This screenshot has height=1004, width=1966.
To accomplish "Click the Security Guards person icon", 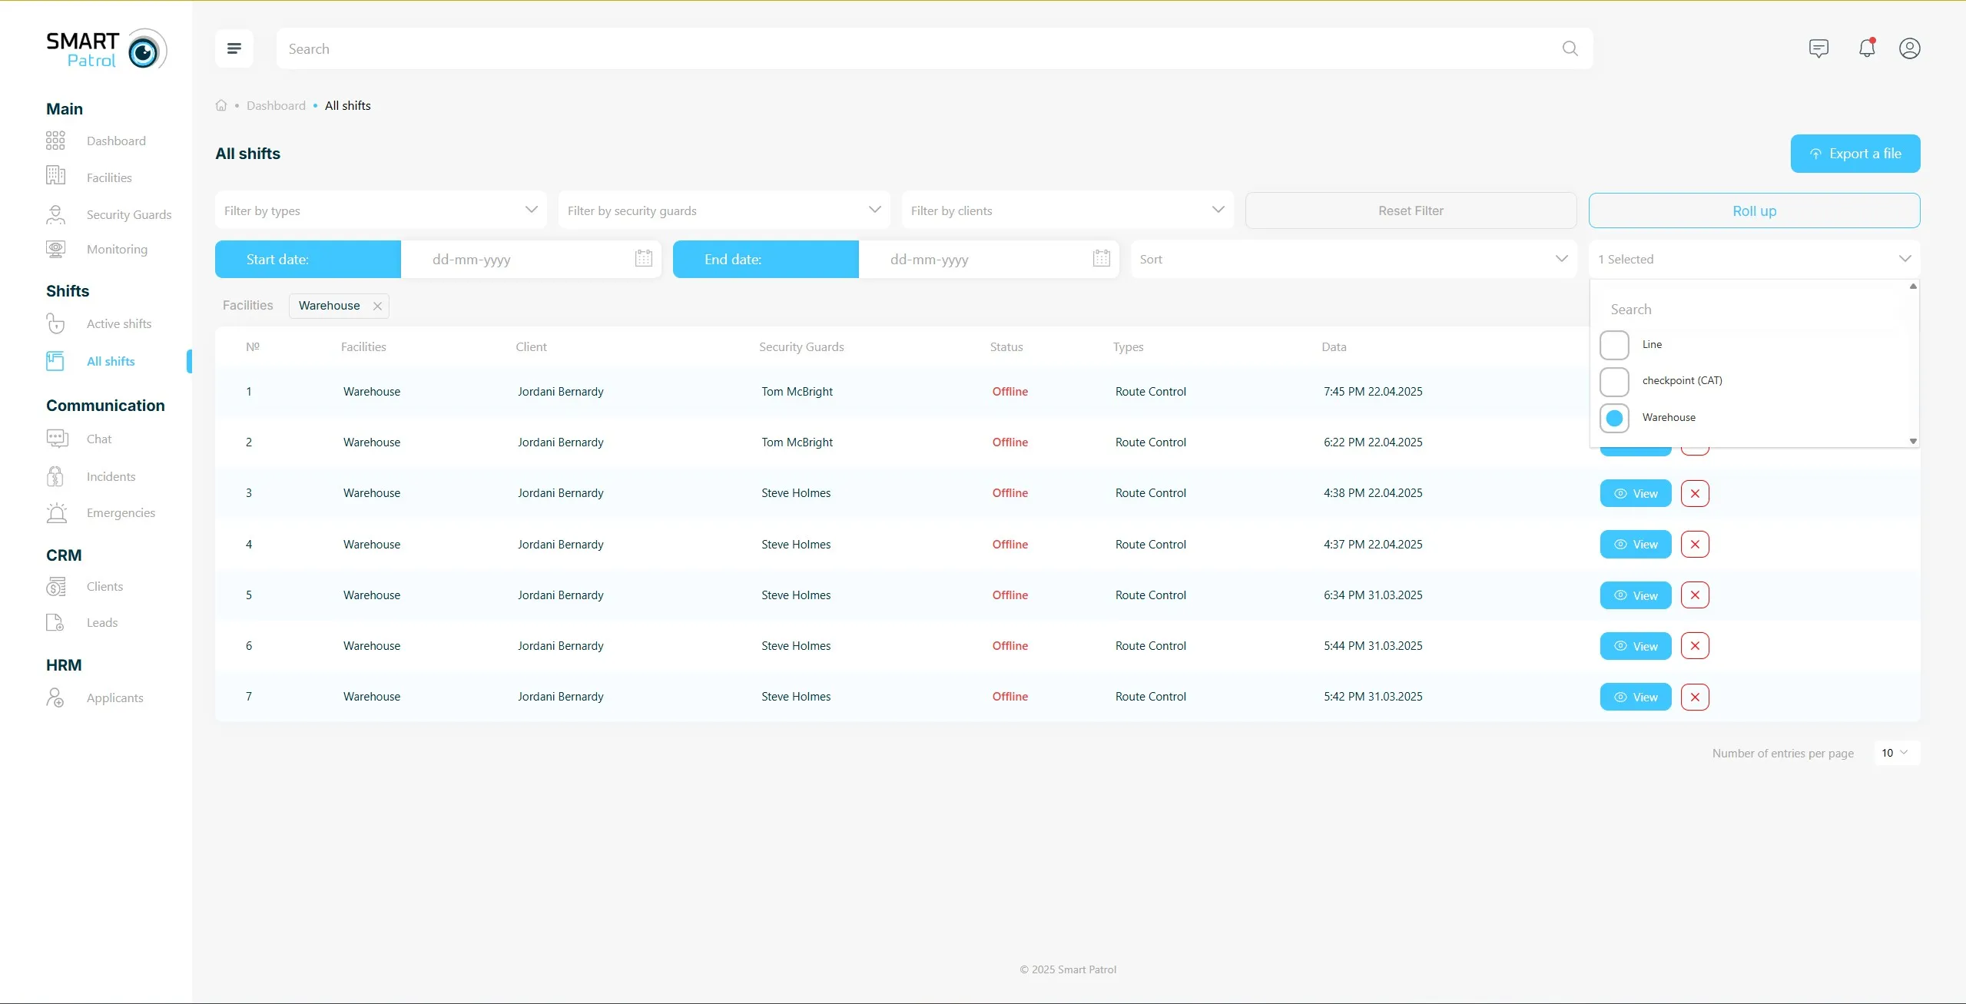I will 55,214.
